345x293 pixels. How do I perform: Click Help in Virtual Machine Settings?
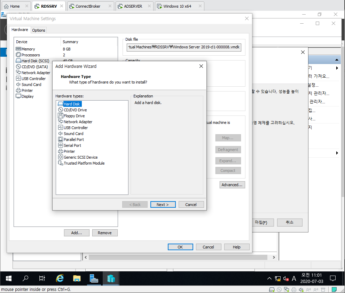tap(237, 247)
